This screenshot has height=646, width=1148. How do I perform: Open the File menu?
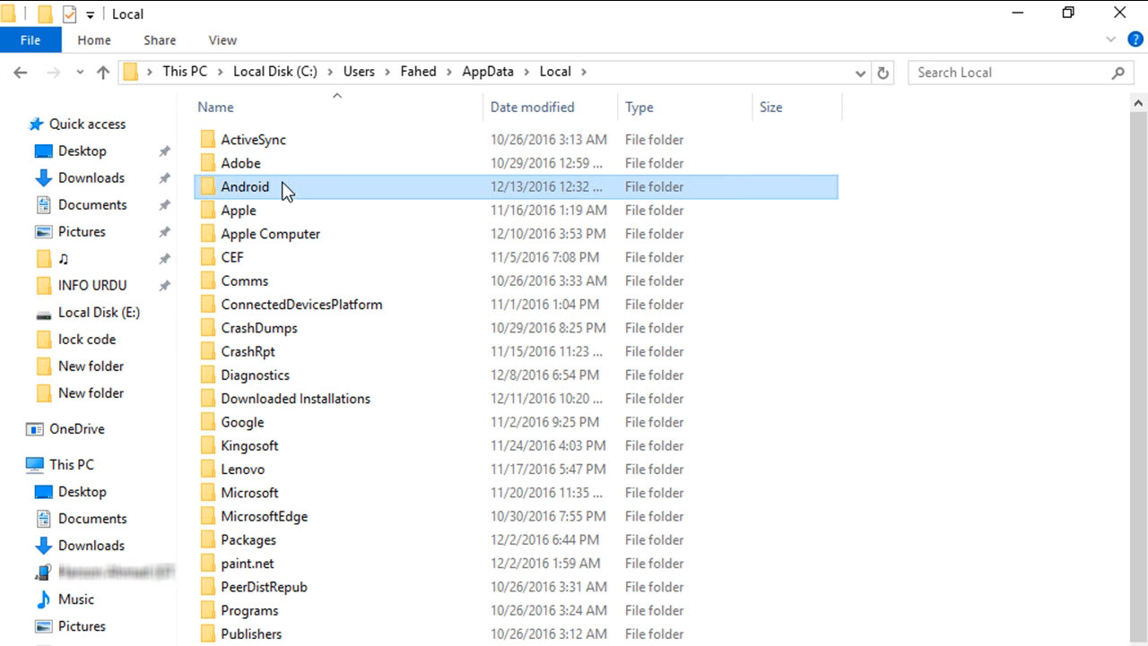(x=30, y=40)
